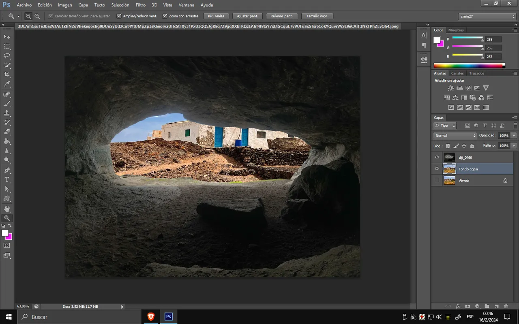Image resolution: width=519 pixels, height=324 pixels.
Task: Lock all for layer
Action: pyautogui.click(x=472, y=146)
